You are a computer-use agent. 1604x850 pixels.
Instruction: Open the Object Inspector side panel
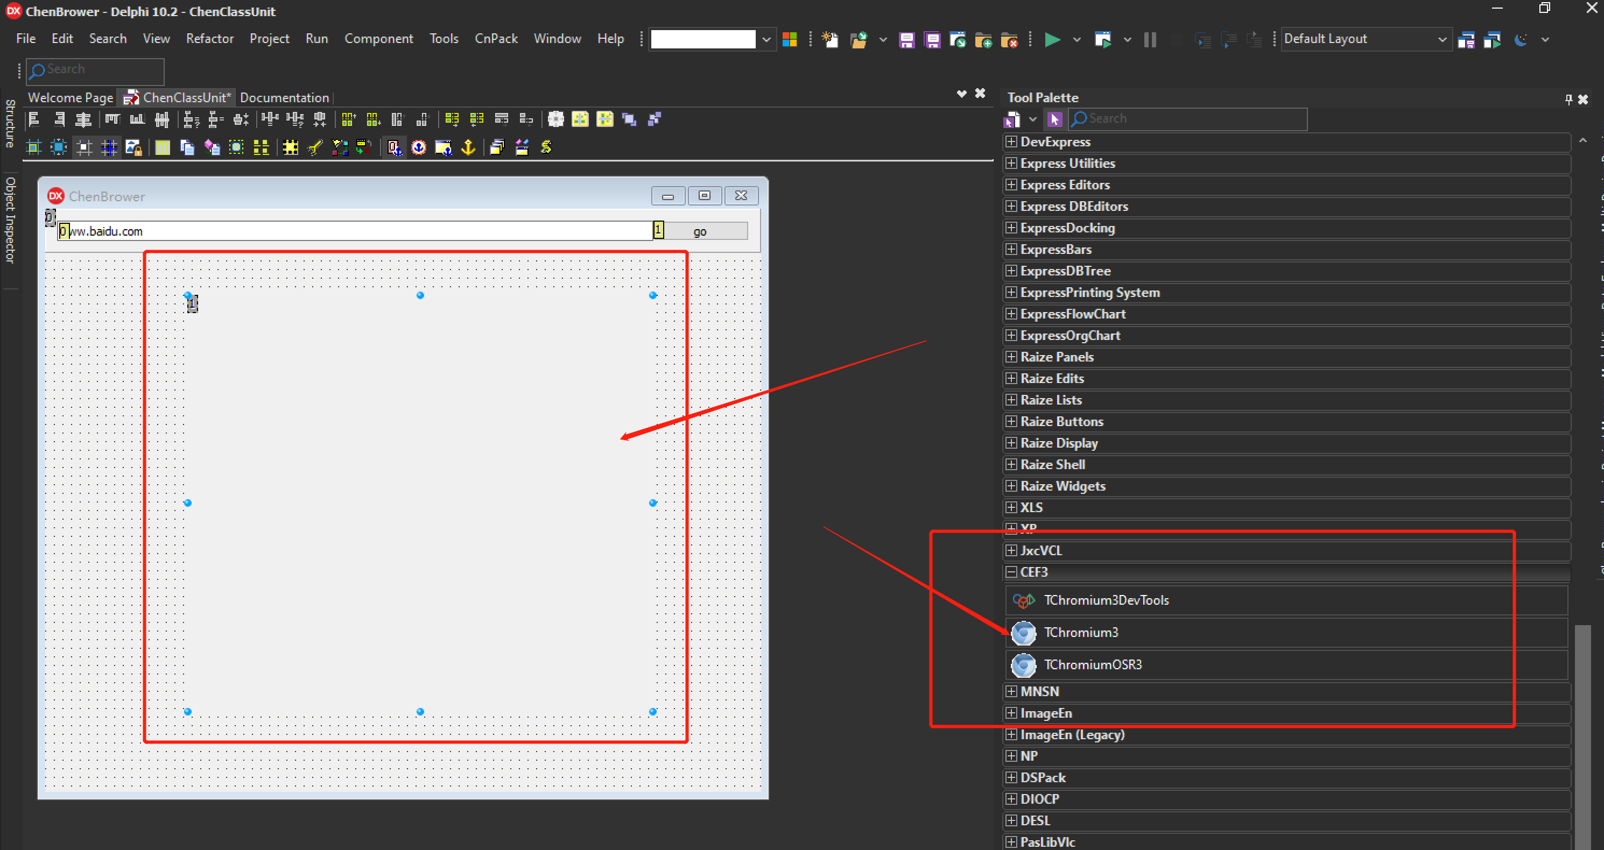pos(10,219)
